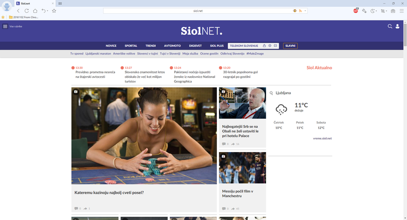Open the SIOL PLUS menu section
Screen dimensions: 407x220
(217, 46)
